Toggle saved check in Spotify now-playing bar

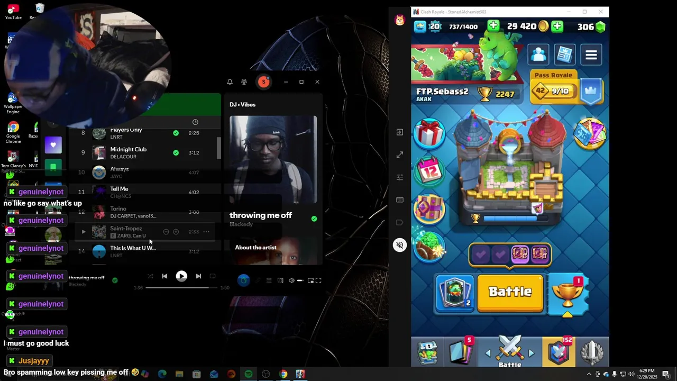pyautogui.click(x=115, y=280)
